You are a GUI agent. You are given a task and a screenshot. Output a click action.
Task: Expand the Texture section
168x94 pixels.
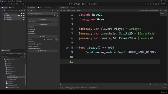click(x=31, y=31)
